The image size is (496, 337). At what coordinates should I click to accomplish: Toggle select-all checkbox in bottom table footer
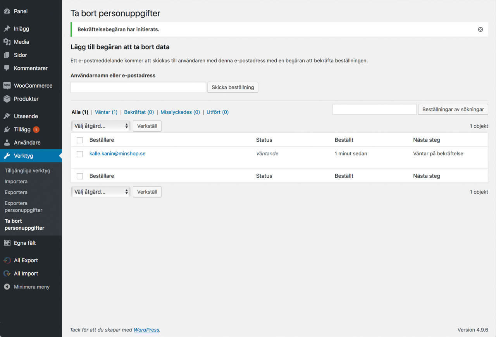click(x=80, y=176)
